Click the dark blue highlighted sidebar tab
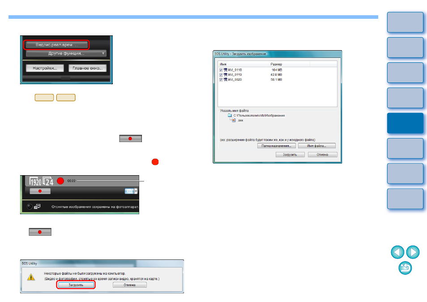 [x=405, y=123]
